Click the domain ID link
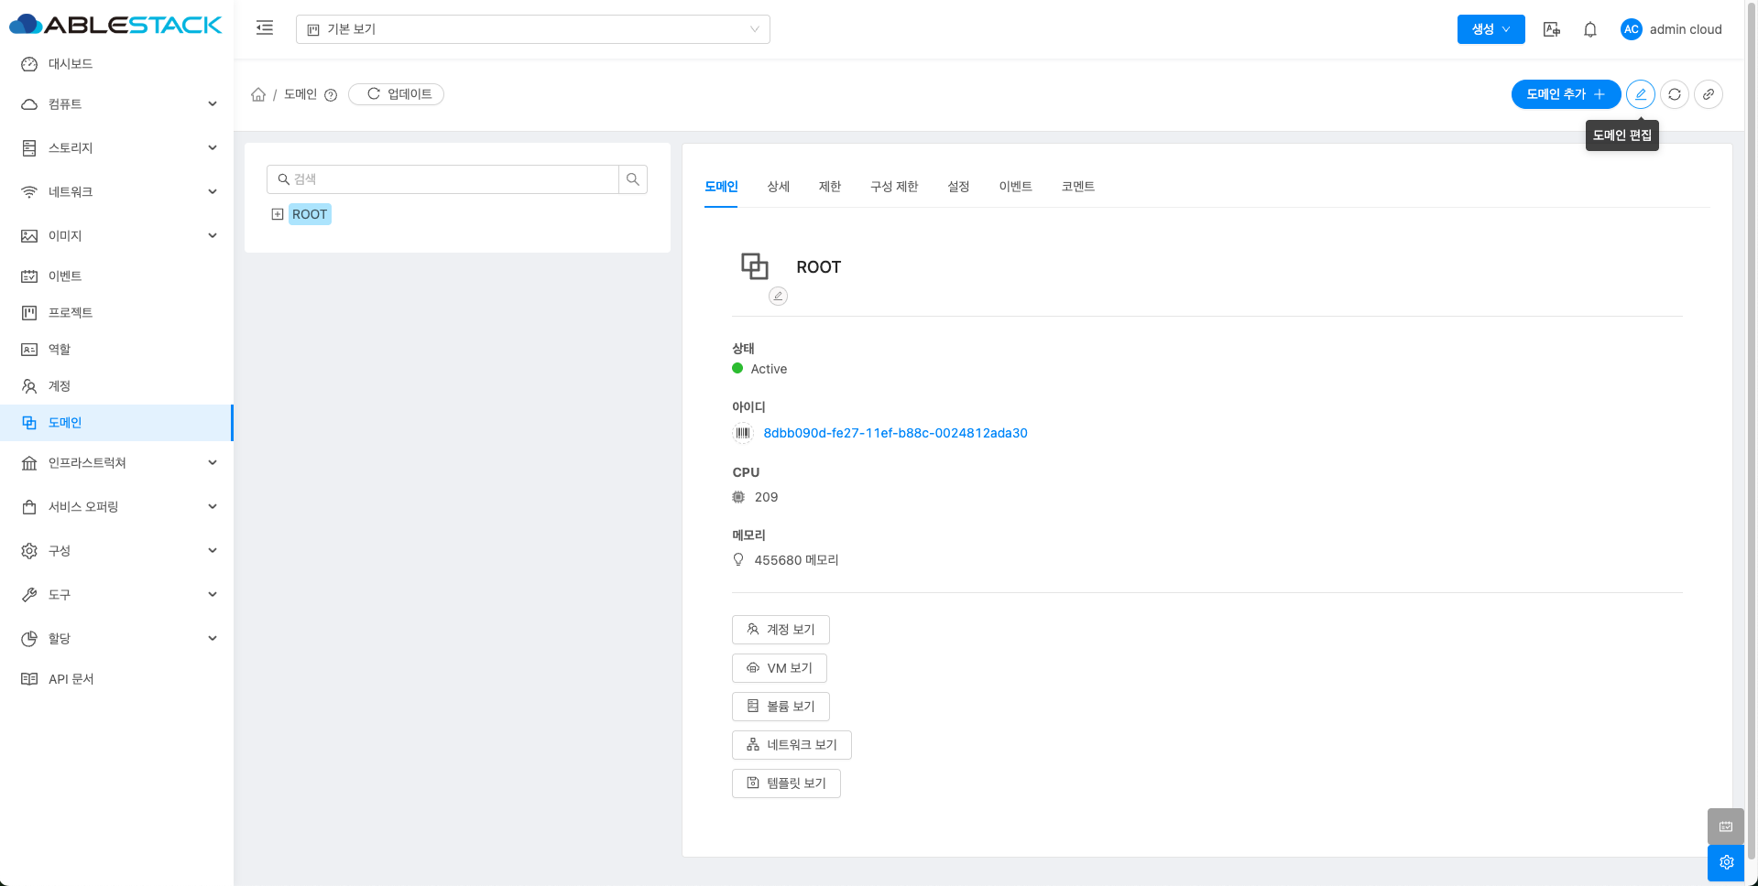Image resolution: width=1758 pixels, height=886 pixels. click(895, 433)
